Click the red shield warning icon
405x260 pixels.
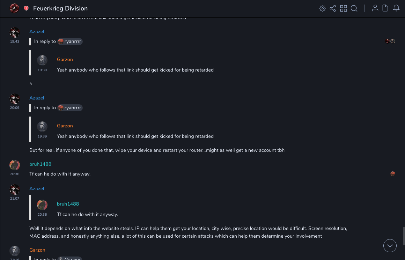click(x=26, y=8)
